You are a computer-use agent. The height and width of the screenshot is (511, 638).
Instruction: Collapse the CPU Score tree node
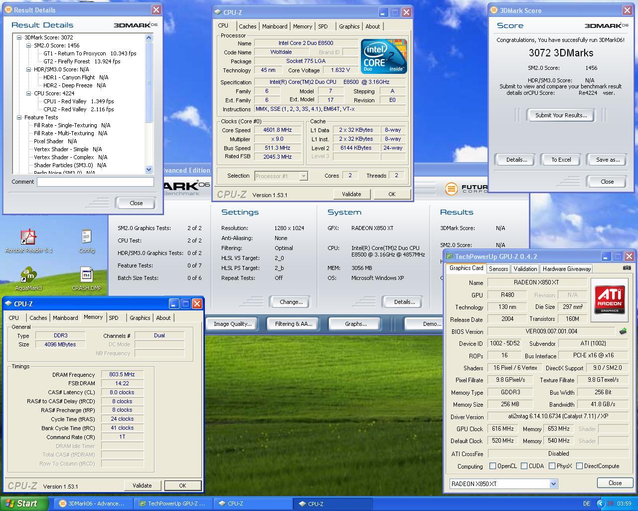point(29,93)
